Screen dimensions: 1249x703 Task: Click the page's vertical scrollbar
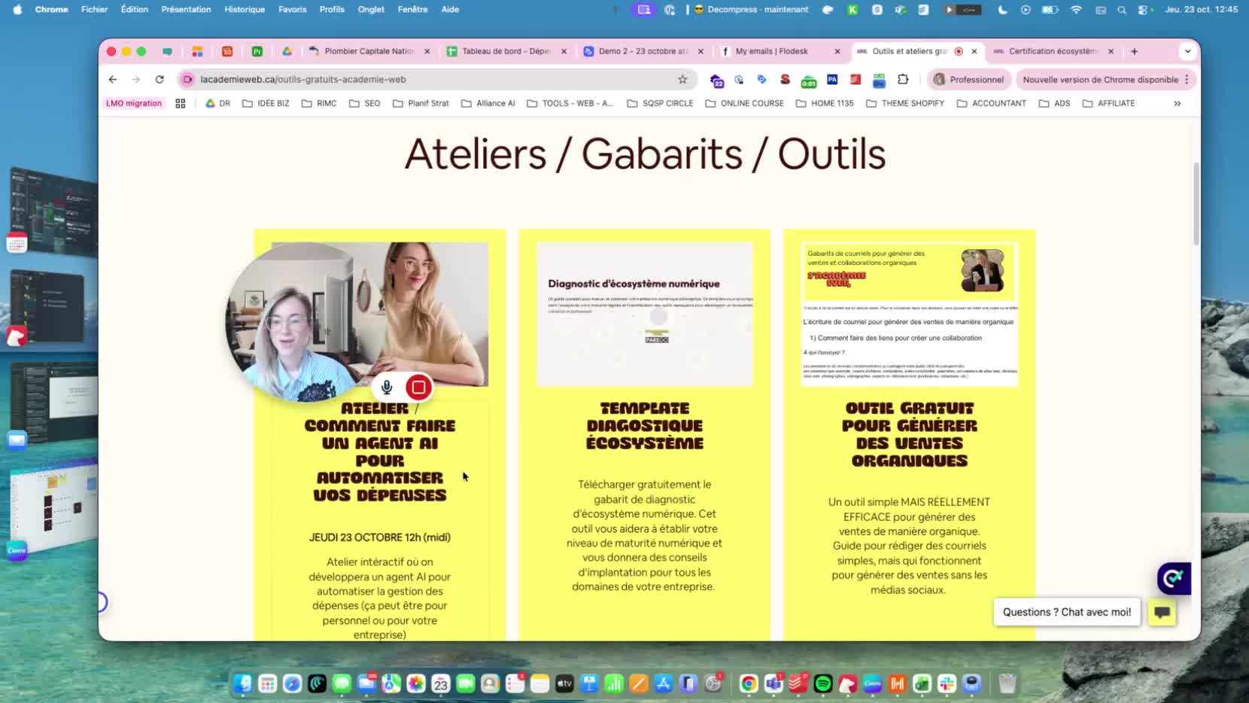[x=1196, y=203]
